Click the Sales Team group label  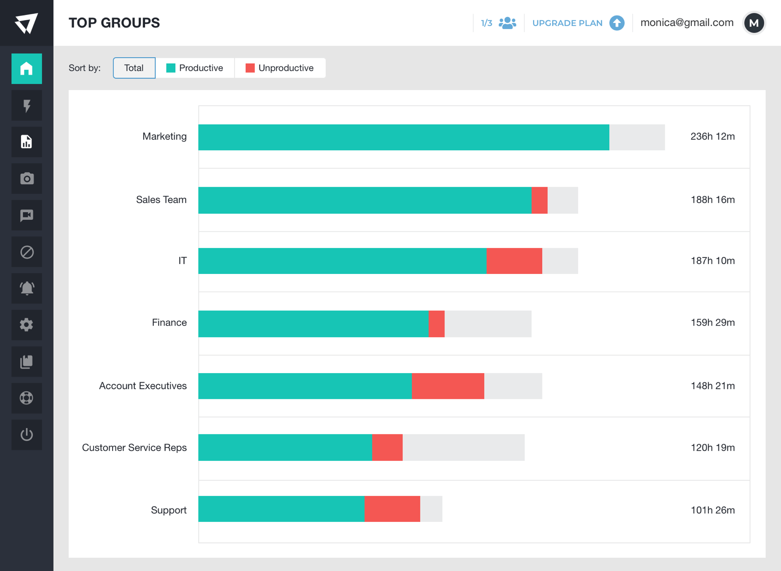click(161, 199)
